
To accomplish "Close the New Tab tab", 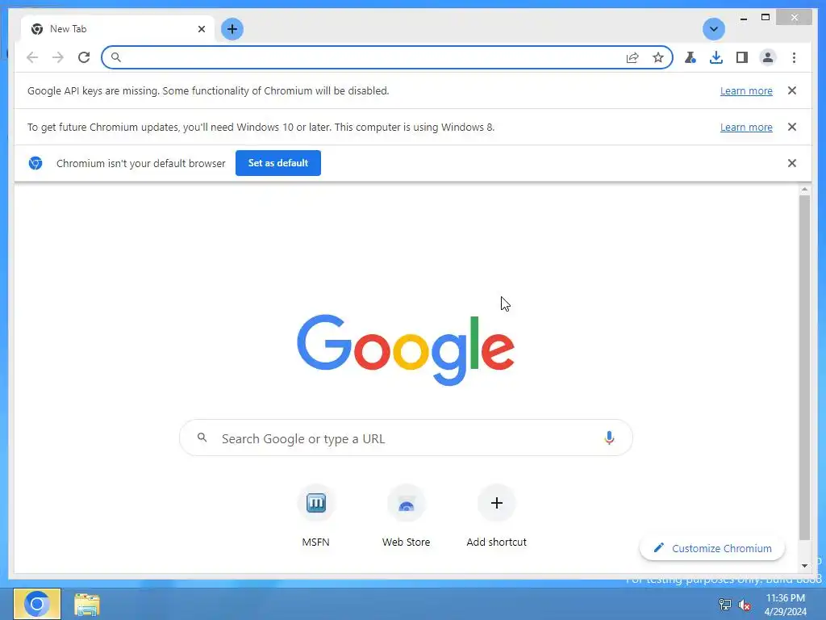I will click(201, 29).
